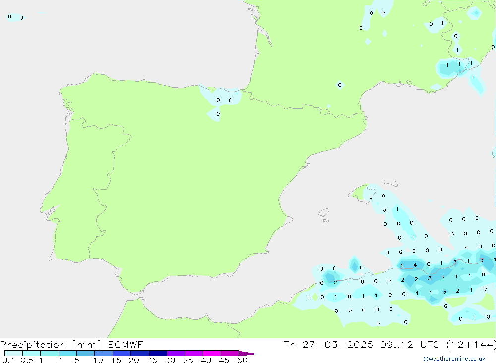Viewport: 496px width, 363px height.
Task: Click the legend label '10'
Action: pos(98,360)
